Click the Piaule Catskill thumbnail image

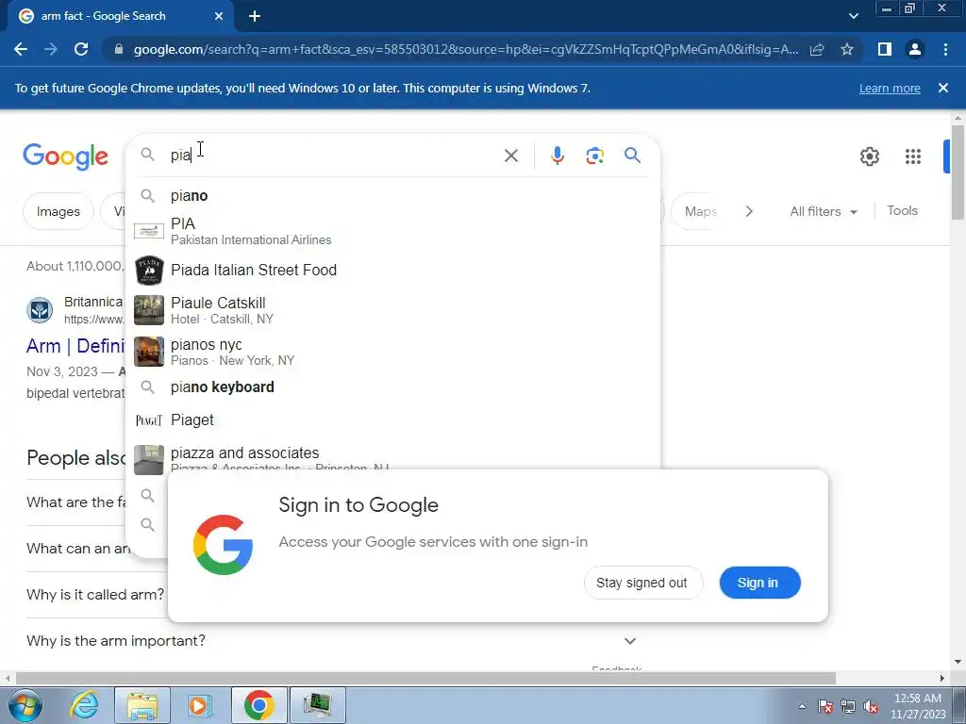(149, 310)
